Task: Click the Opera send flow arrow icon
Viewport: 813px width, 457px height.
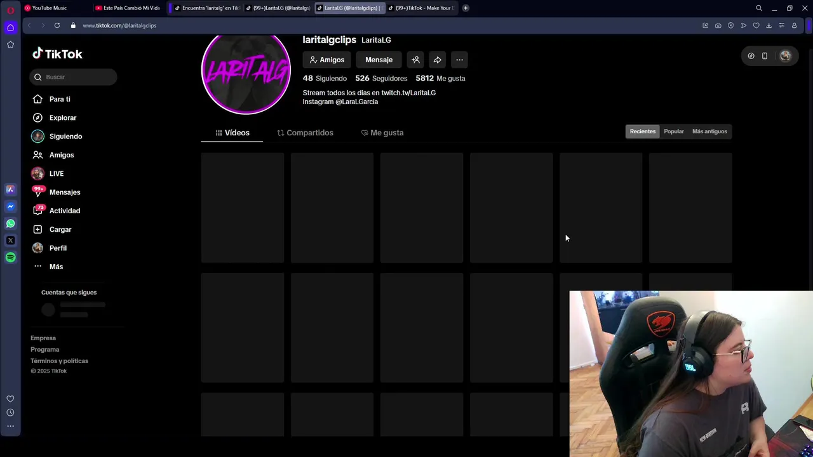Action: tap(743, 25)
